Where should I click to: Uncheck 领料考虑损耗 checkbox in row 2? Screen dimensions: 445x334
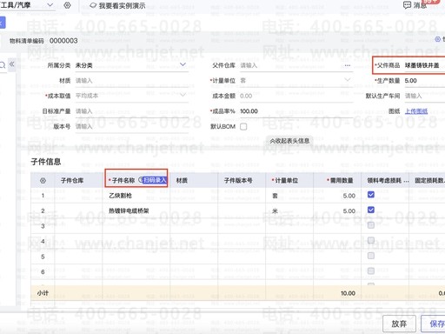[x=371, y=210]
